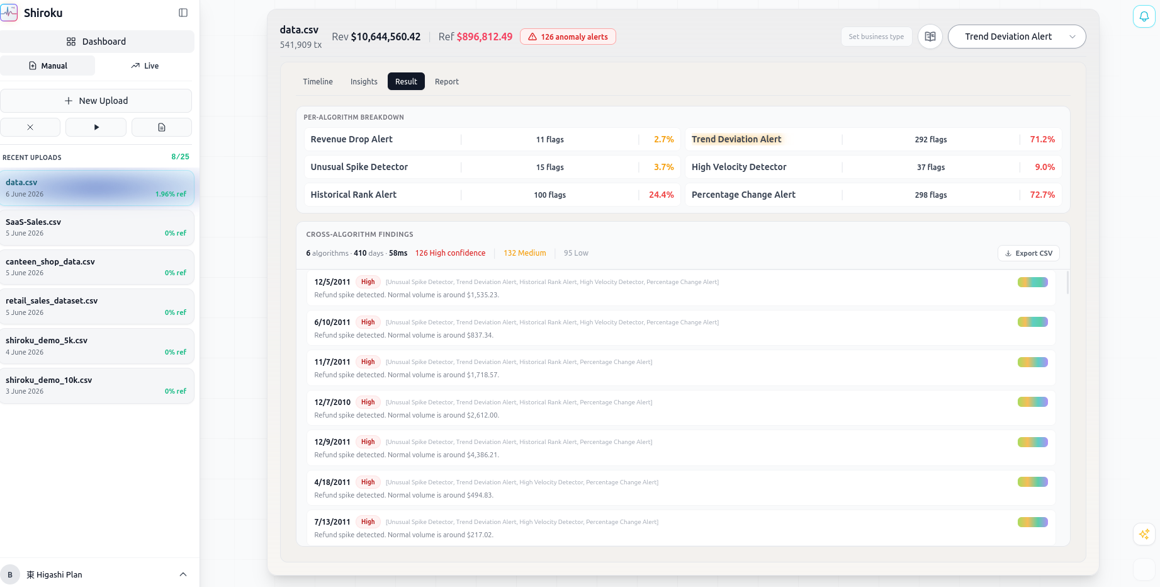The image size is (1160, 587).
Task: Click color bar on 6/10/2011 finding
Action: tap(1033, 322)
